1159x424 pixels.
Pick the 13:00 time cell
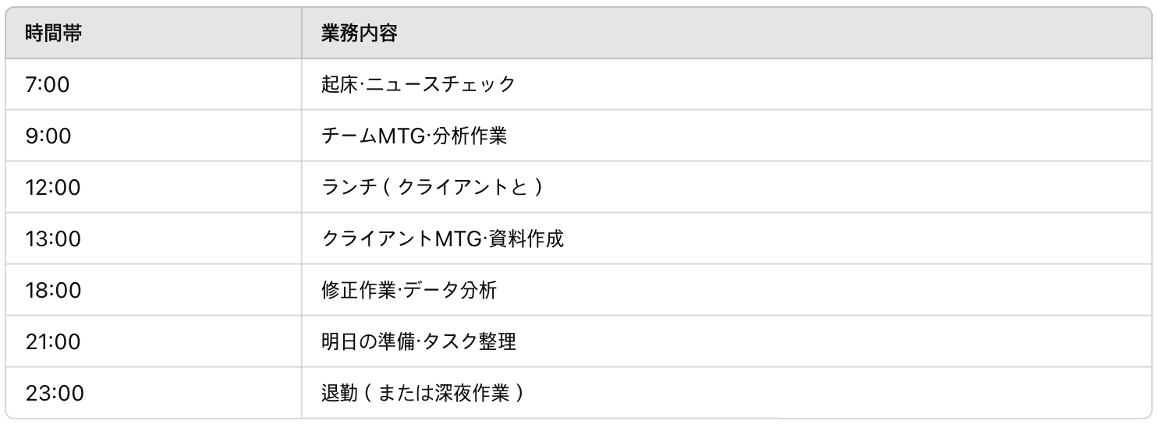point(53,238)
